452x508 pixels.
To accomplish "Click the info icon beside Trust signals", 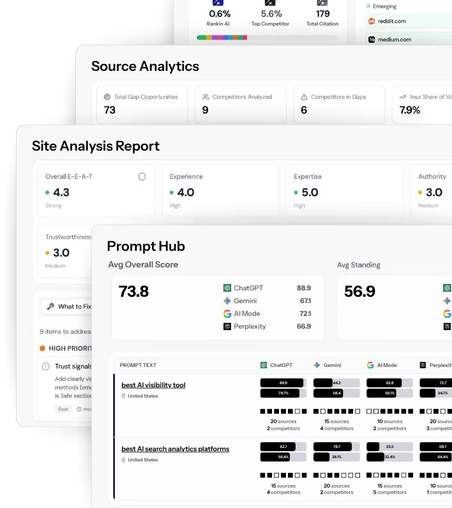I will (x=46, y=366).
